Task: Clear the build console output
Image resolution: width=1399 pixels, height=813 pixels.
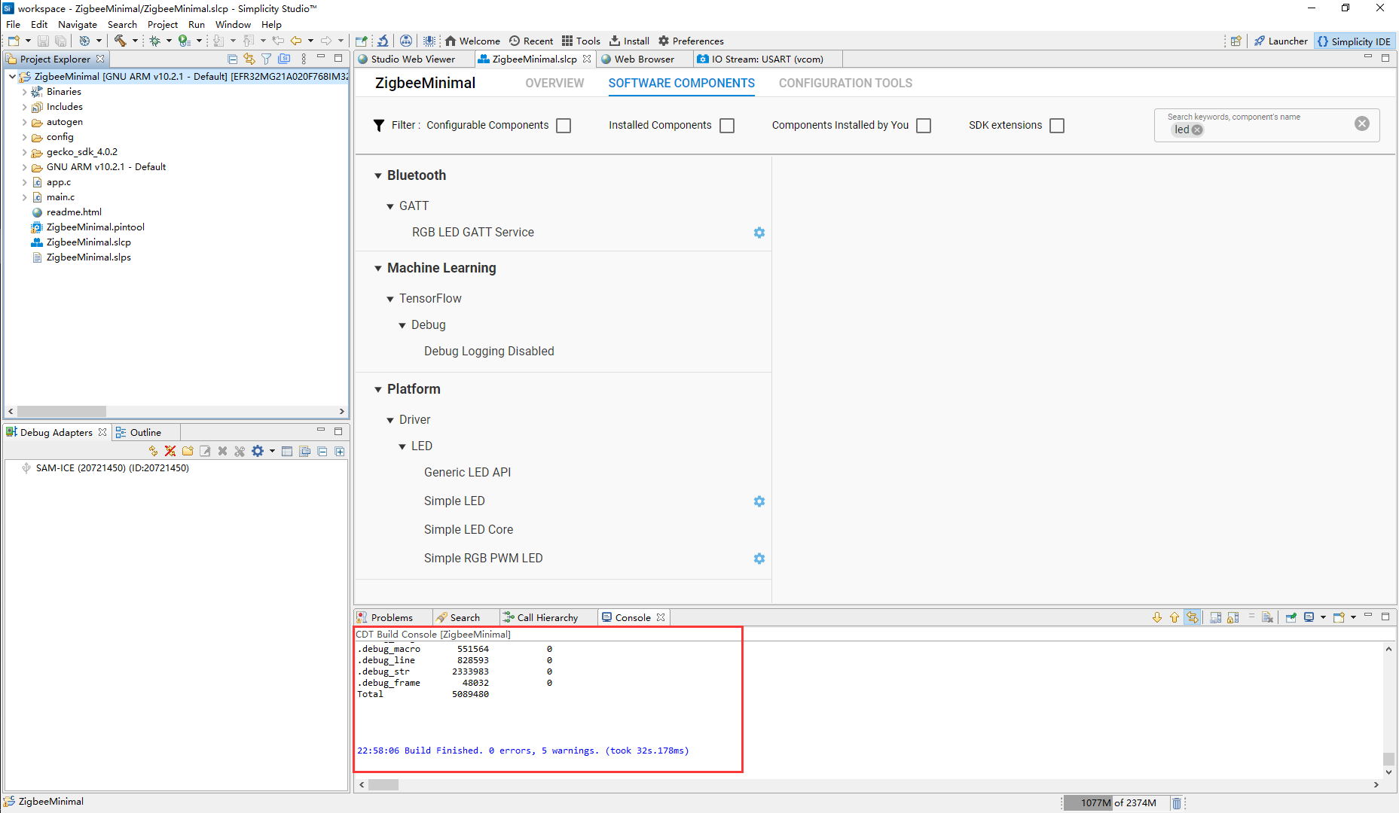Action: (1267, 617)
